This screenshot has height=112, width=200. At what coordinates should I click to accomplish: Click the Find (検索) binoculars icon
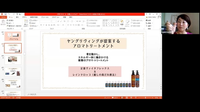click(x=147, y=20)
